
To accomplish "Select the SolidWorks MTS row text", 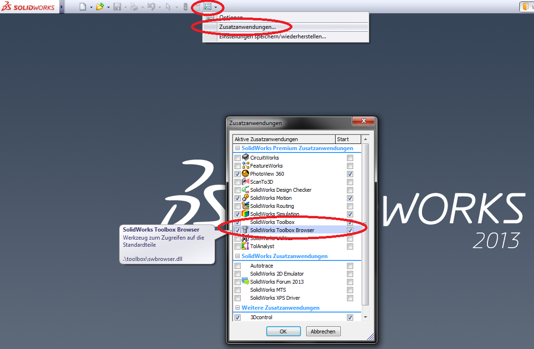I will point(268,290).
